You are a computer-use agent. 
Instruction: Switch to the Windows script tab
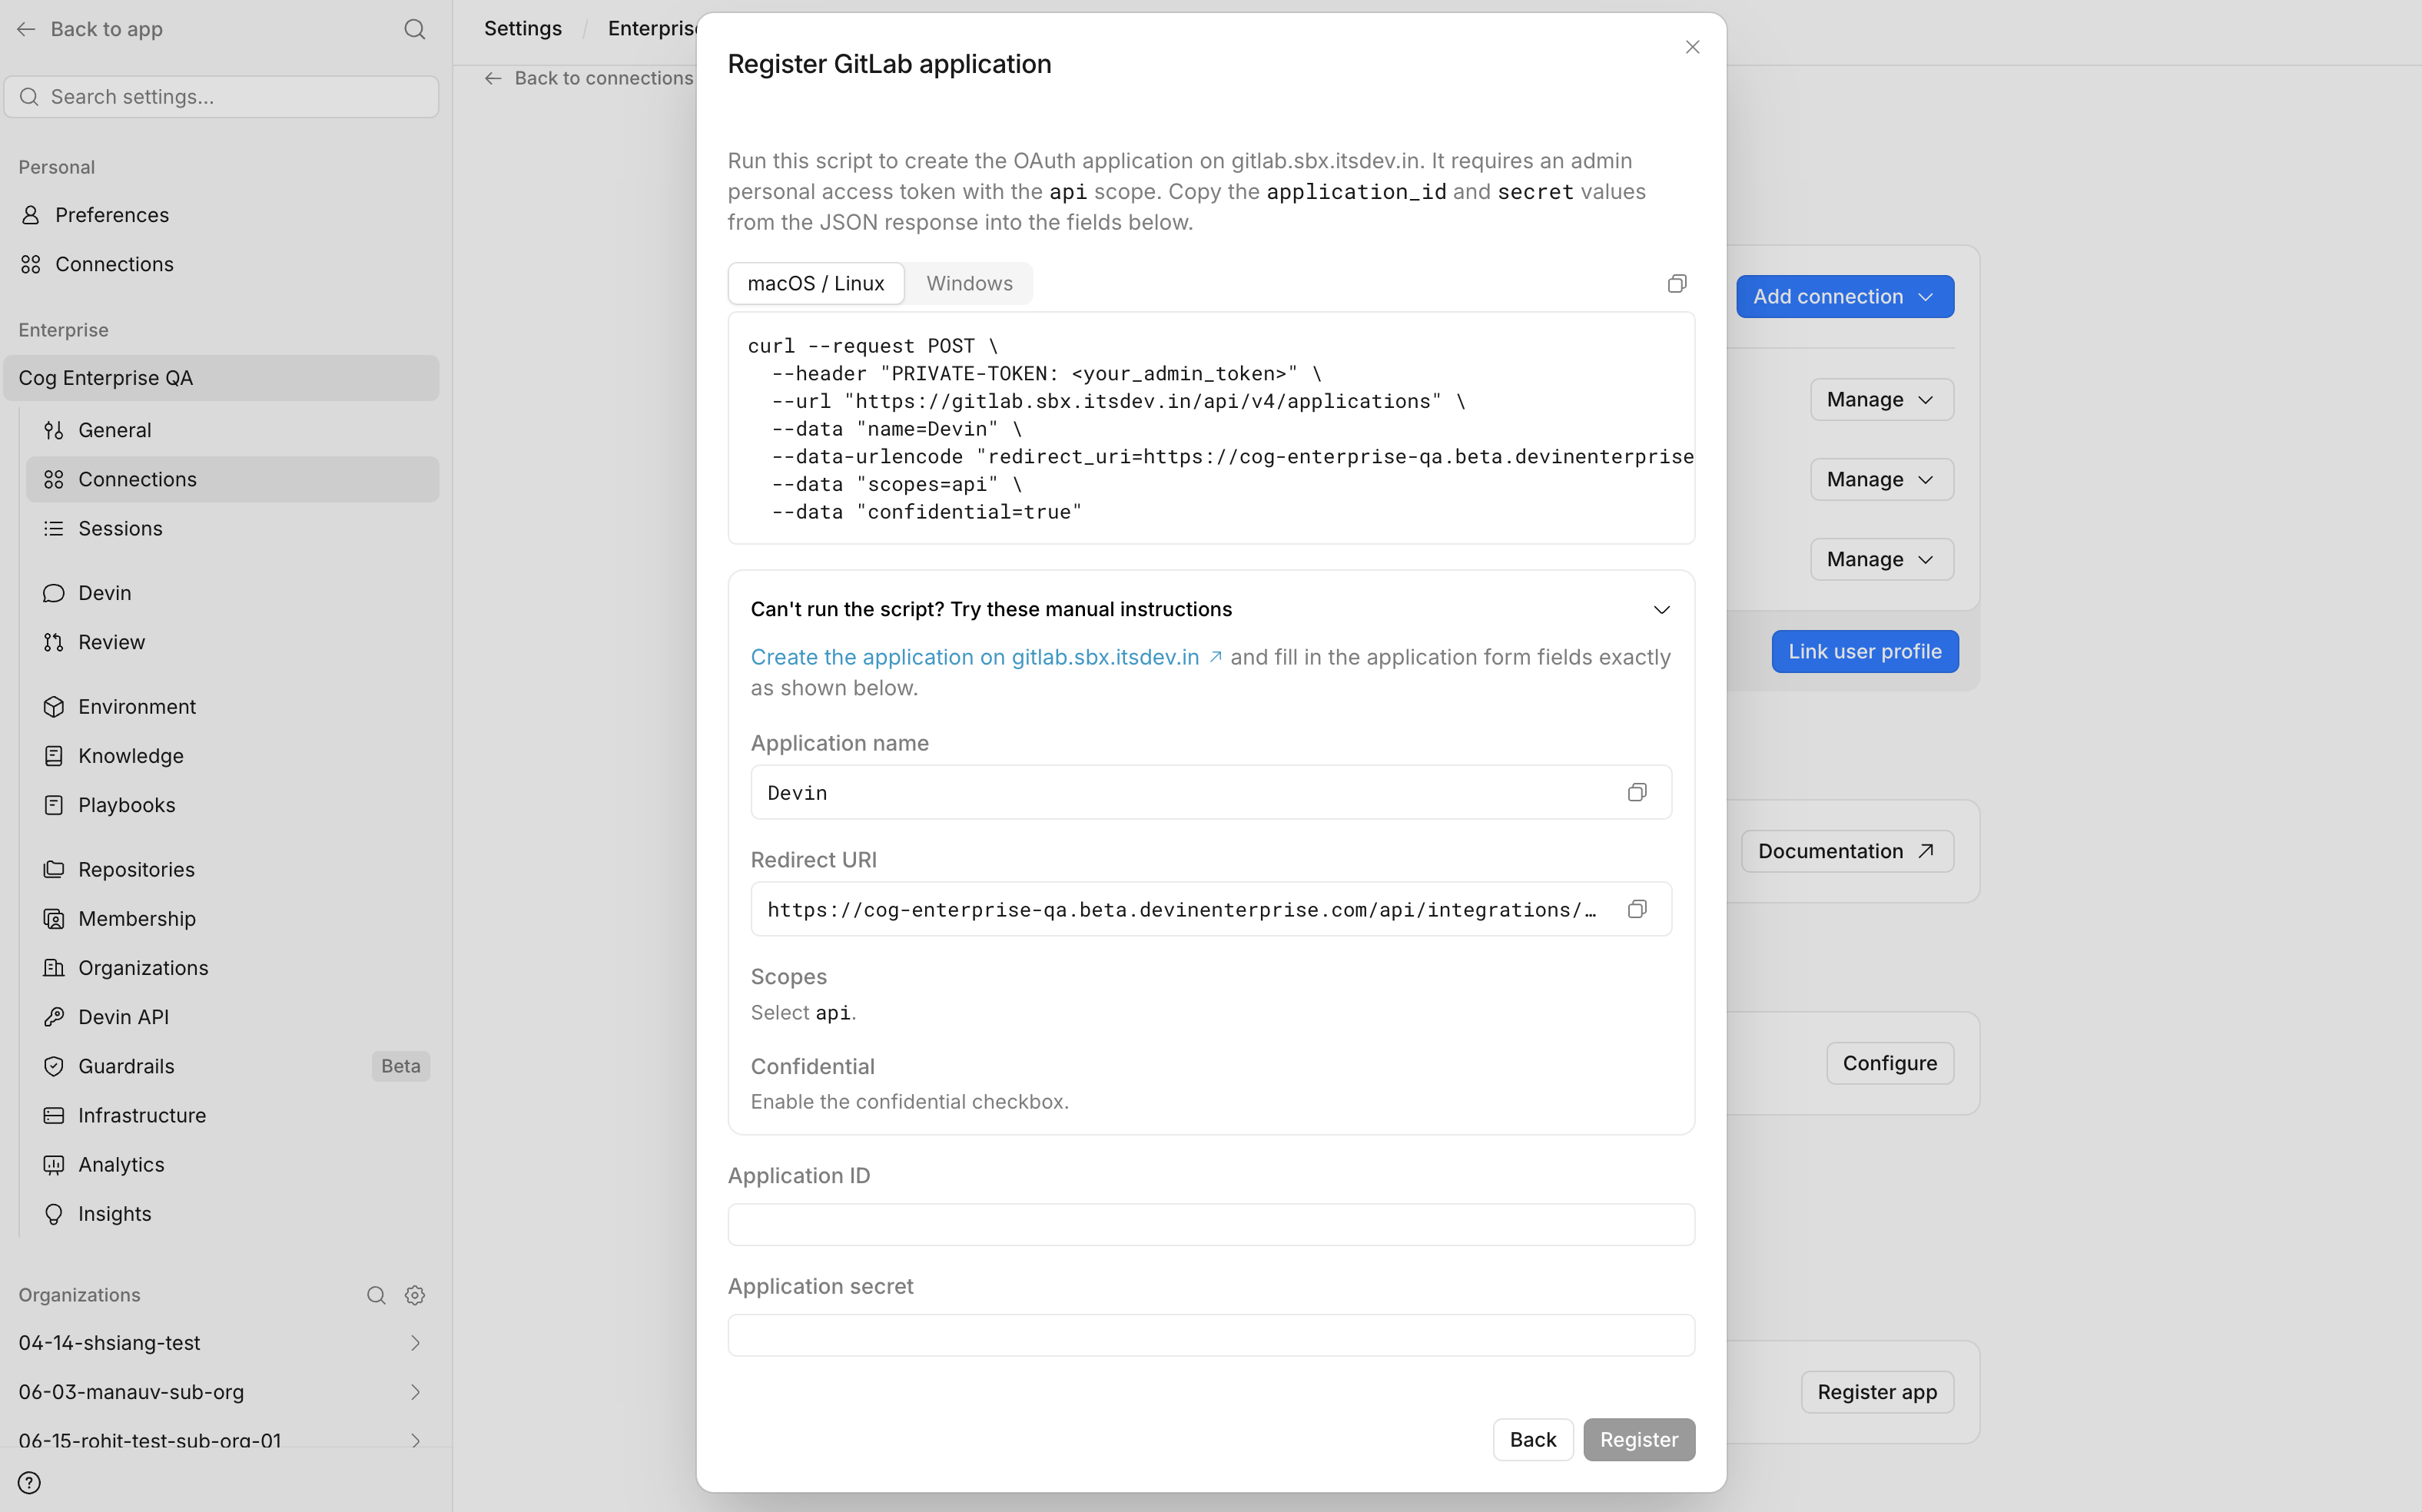tap(969, 284)
